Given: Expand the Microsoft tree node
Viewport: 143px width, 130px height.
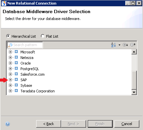Looking at the screenshot, I should coord(10,52).
